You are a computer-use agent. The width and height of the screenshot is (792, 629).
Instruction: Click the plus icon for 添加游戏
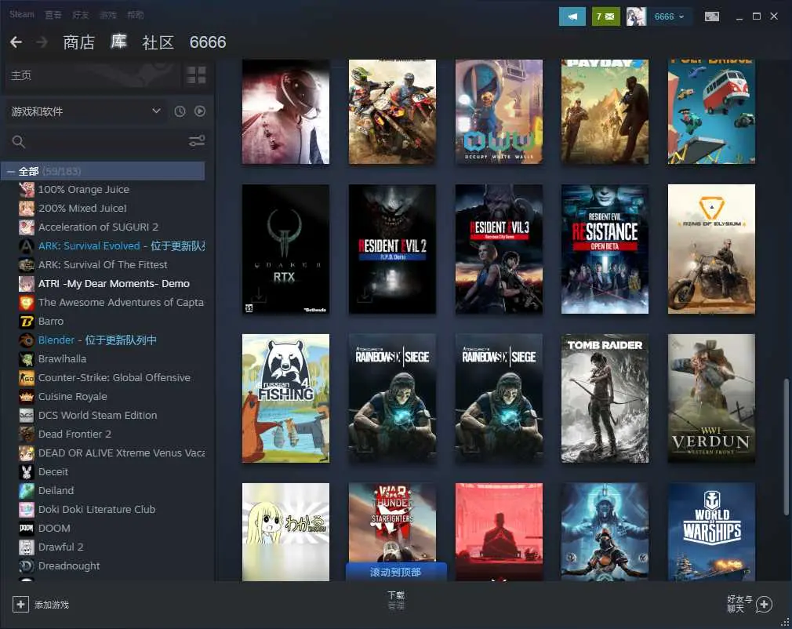pyautogui.click(x=20, y=604)
